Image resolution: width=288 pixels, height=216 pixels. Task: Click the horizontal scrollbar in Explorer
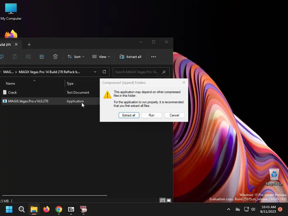(x=55, y=195)
